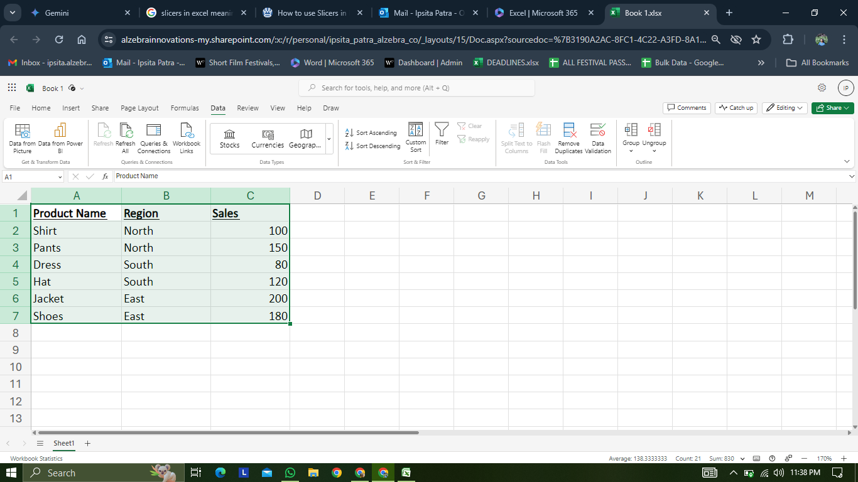Open the Name Box dropdown arrow

click(x=60, y=177)
